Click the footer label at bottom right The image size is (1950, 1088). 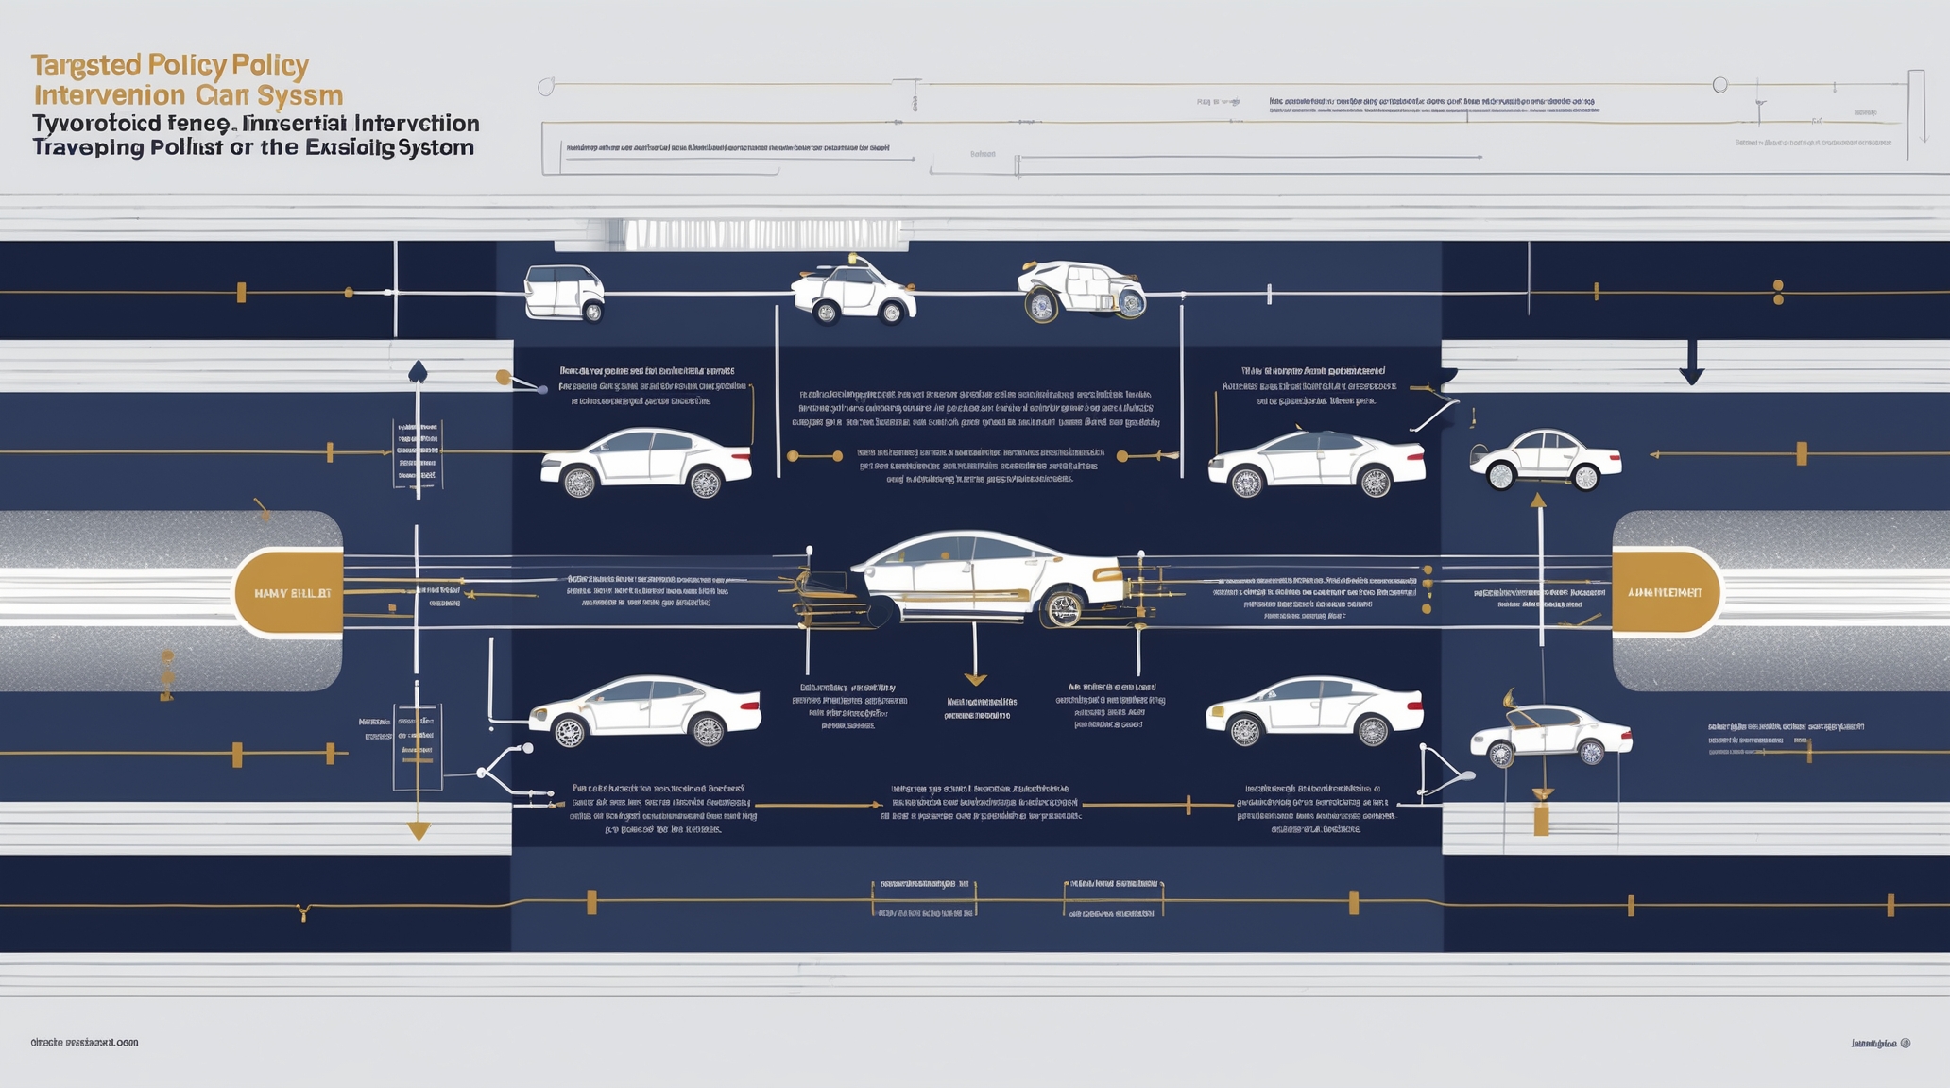click(1879, 1044)
